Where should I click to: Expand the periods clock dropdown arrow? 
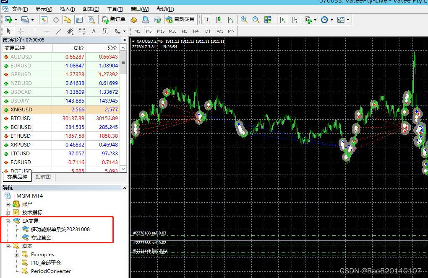pos(331,20)
